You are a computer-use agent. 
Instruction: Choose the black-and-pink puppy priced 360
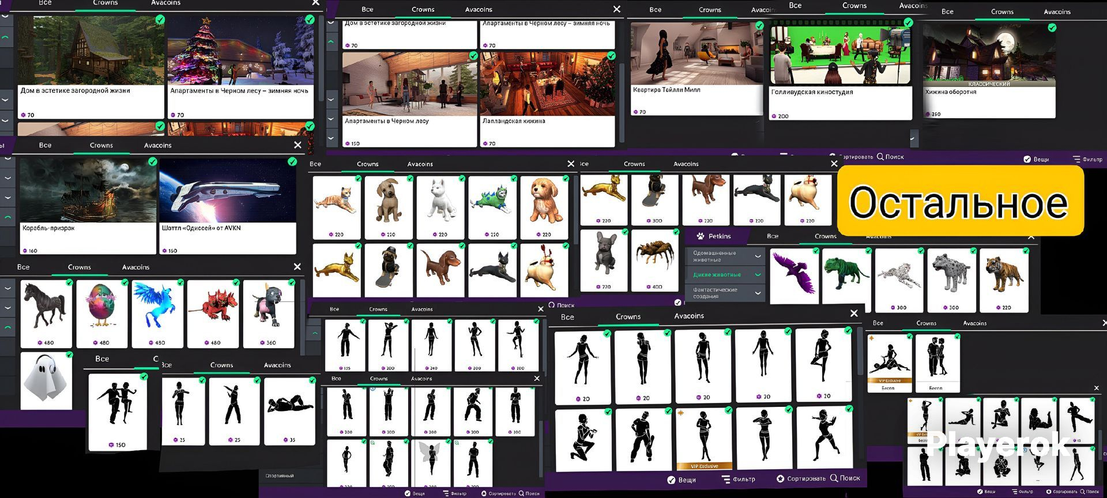point(269,314)
